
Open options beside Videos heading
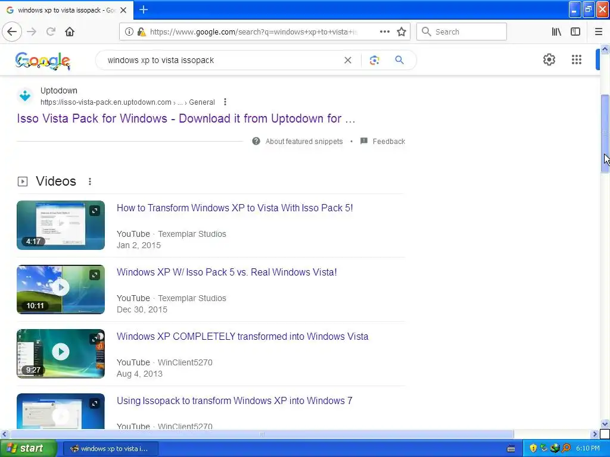click(x=90, y=181)
